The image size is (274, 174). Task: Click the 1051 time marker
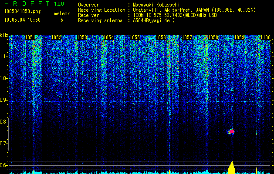[30, 37]
